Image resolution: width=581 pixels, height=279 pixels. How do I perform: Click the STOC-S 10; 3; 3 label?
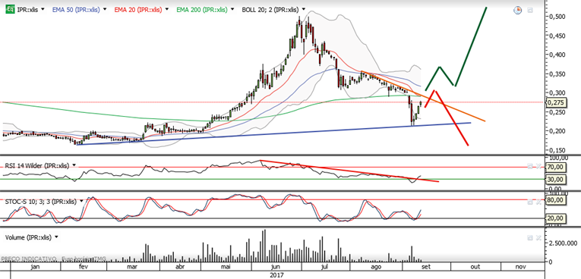coord(41,202)
